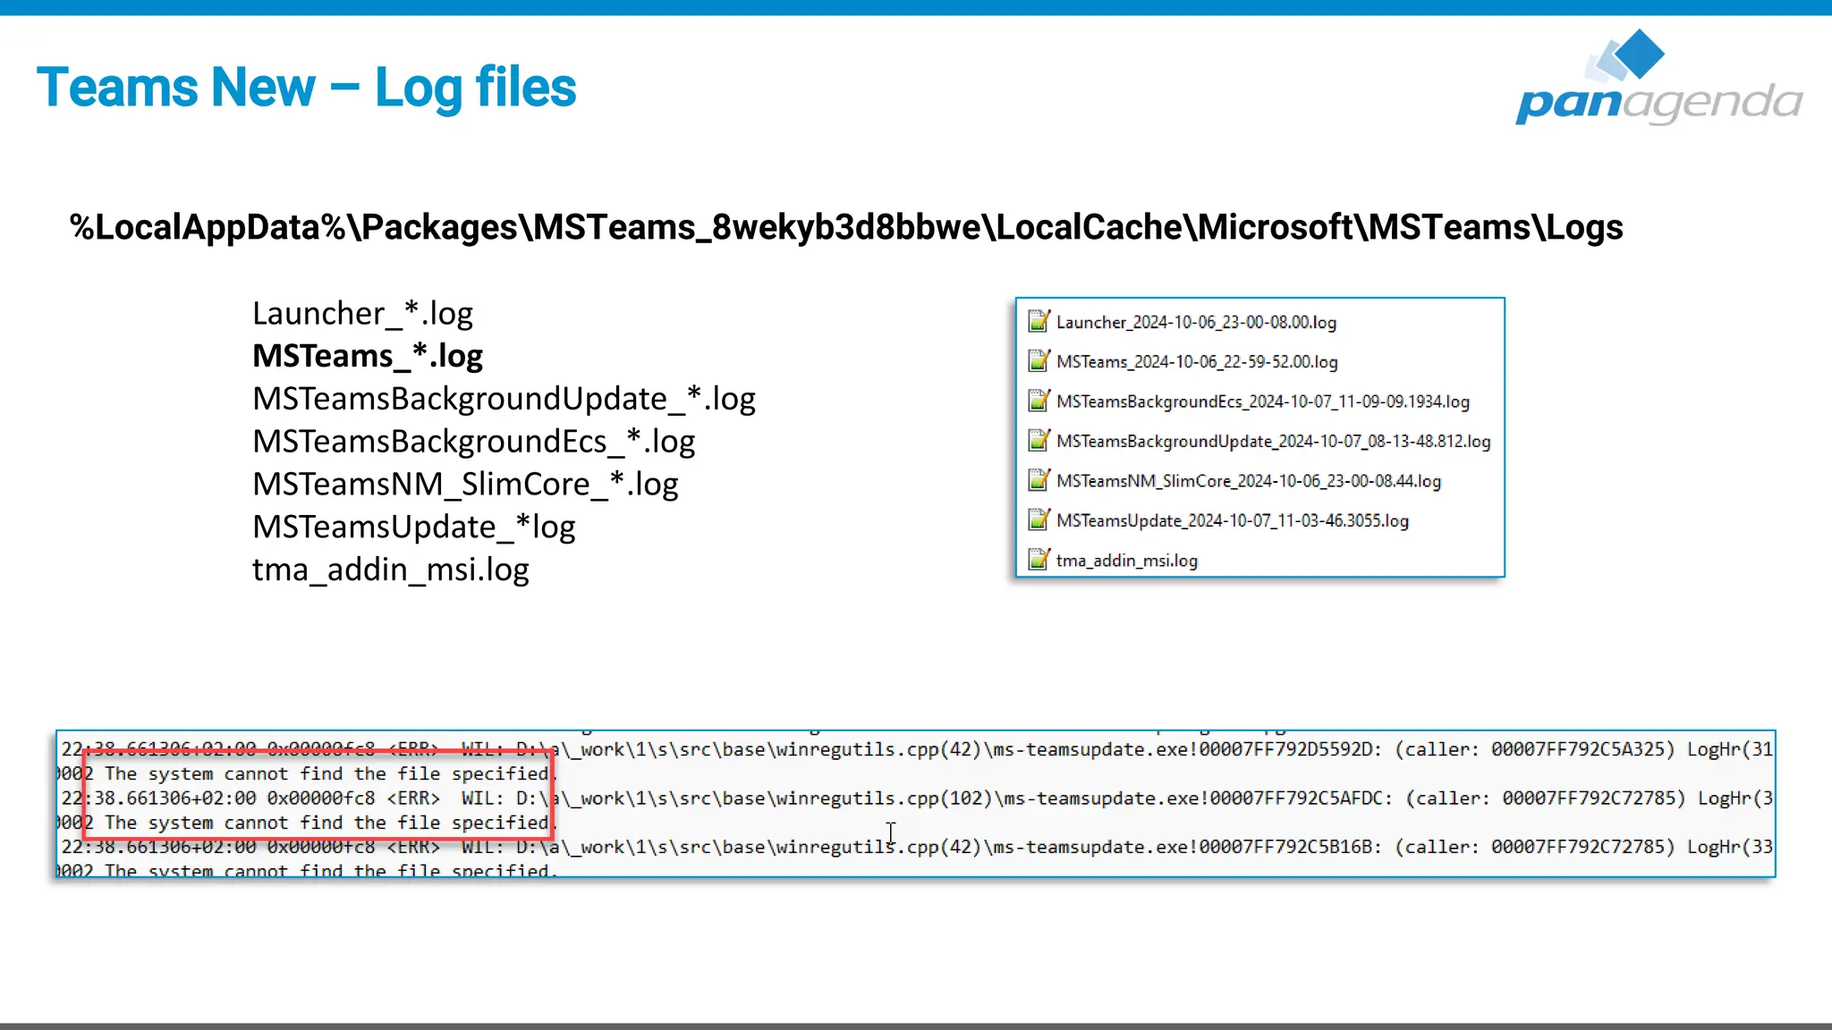
Task: Click the MSTeamsUpdate_*log pattern text
Action: (x=413, y=528)
